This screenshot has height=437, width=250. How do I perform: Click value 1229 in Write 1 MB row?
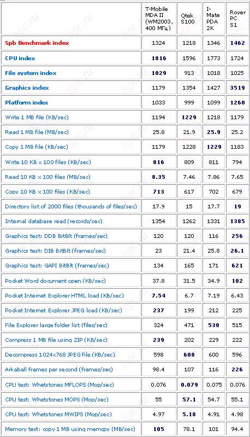coord(189,118)
